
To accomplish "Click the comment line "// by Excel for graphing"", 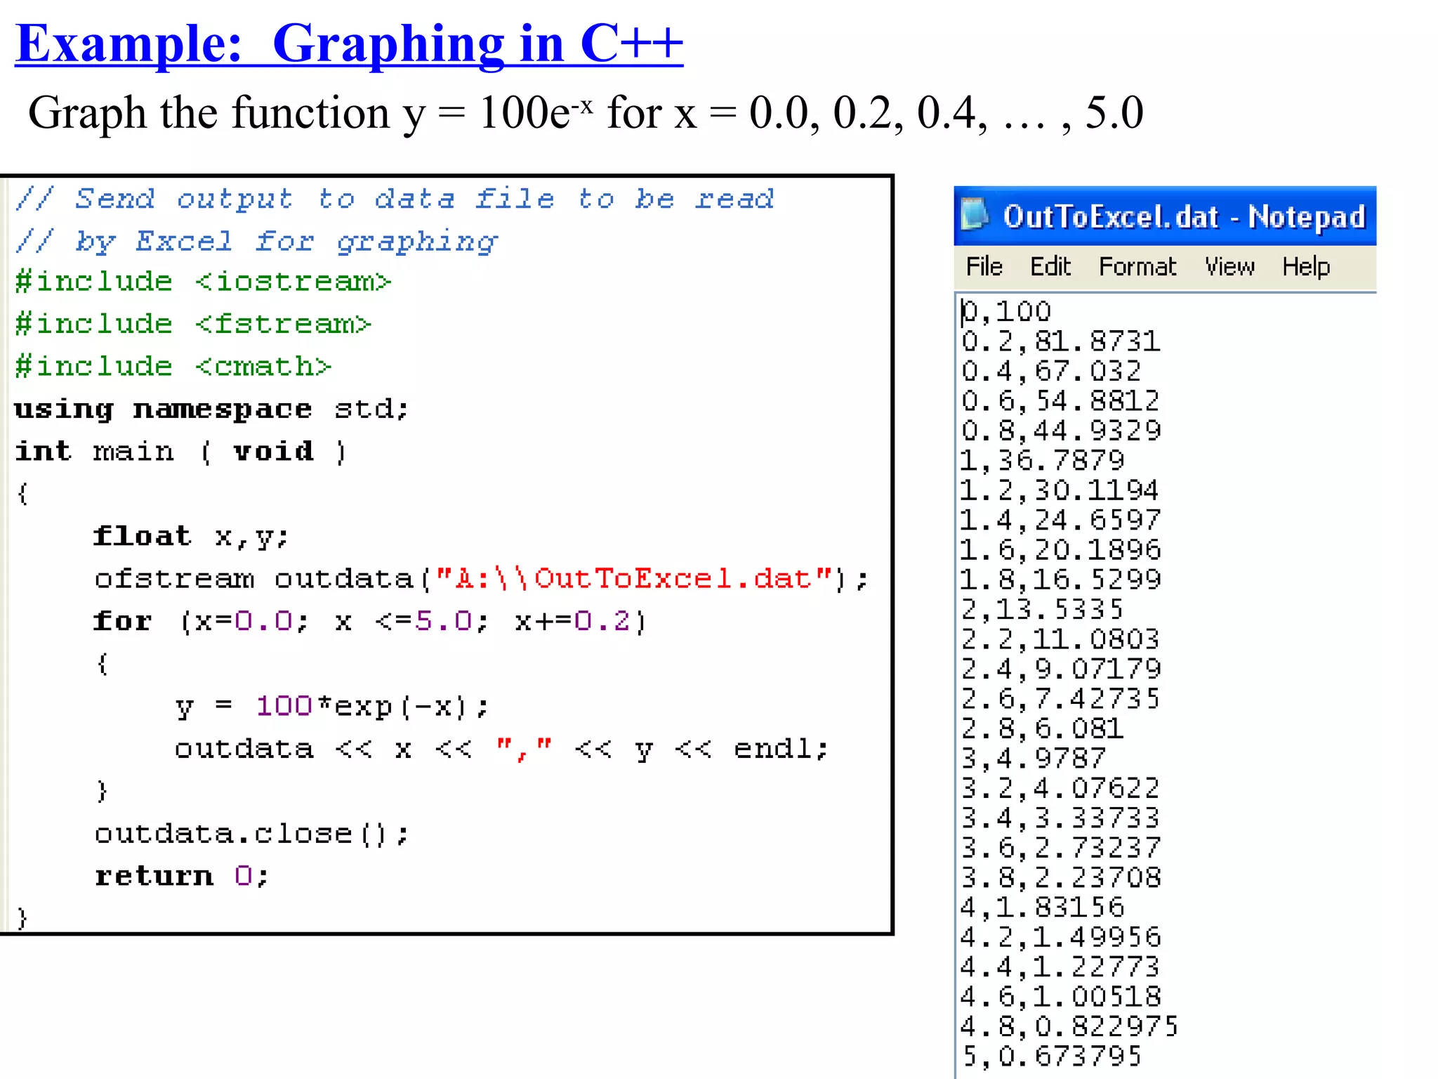I will [x=257, y=242].
